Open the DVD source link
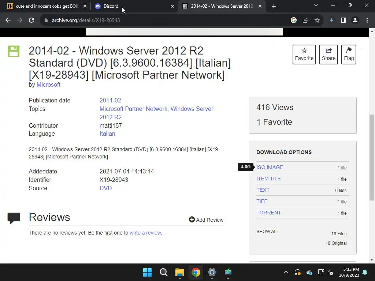The image size is (375, 281). (x=106, y=188)
